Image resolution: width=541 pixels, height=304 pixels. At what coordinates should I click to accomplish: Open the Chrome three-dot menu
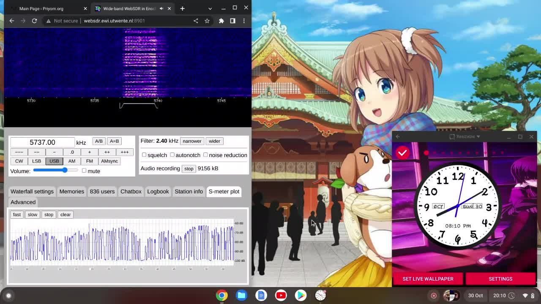click(x=244, y=21)
